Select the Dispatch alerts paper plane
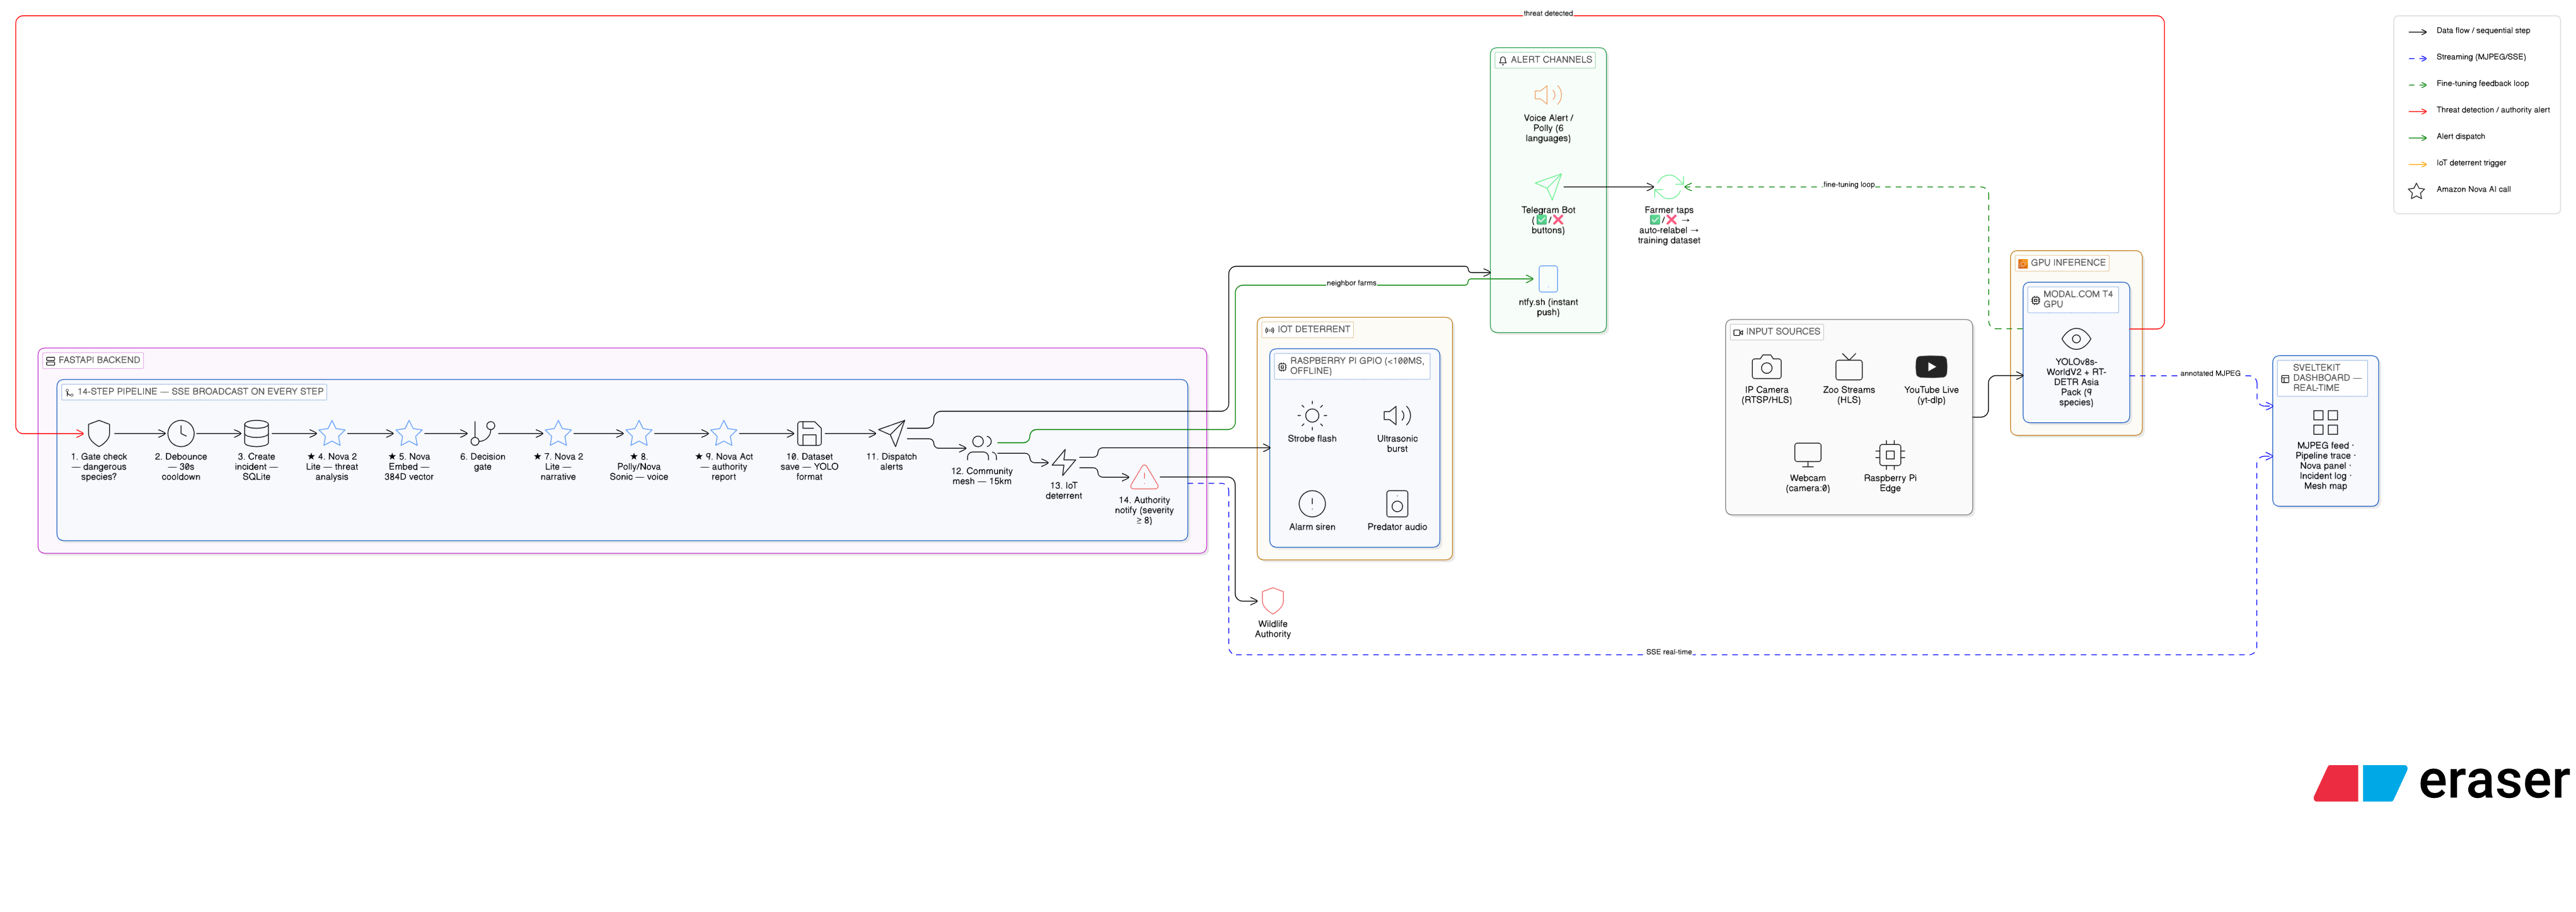Image resolution: width=2576 pixels, height=912 pixels. click(891, 433)
